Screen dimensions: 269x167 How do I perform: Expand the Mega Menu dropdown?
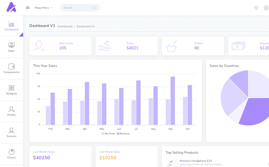tap(44, 8)
